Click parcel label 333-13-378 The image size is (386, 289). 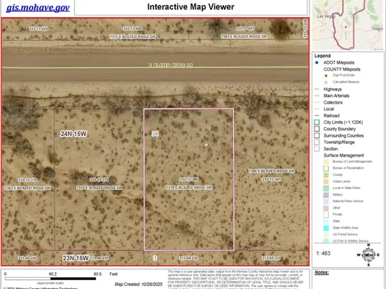click(27, 180)
